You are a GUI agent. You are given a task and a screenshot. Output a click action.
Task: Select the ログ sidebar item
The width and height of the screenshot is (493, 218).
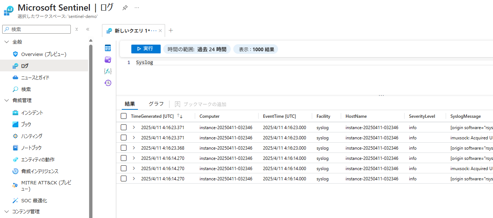[x=44, y=66]
